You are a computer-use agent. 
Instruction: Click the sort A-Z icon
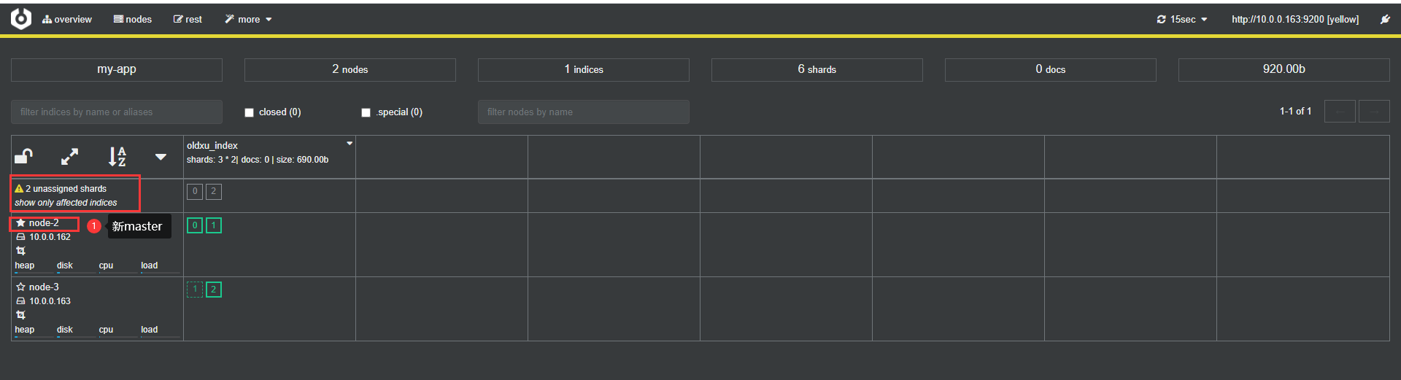click(x=117, y=156)
